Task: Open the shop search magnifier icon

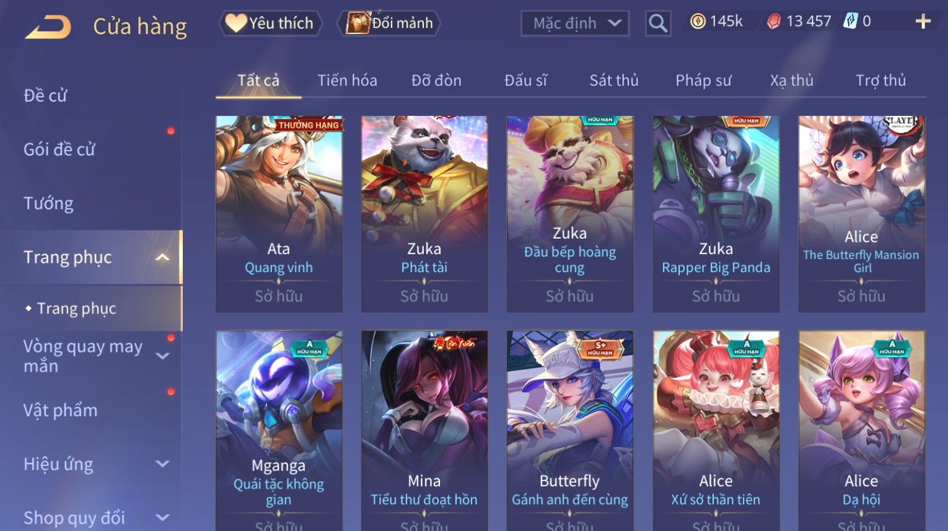Action: click(x=657, y=24)
